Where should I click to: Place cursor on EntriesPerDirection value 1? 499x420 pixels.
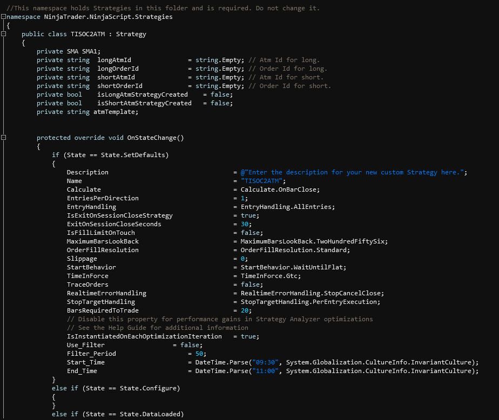[242, 198]
